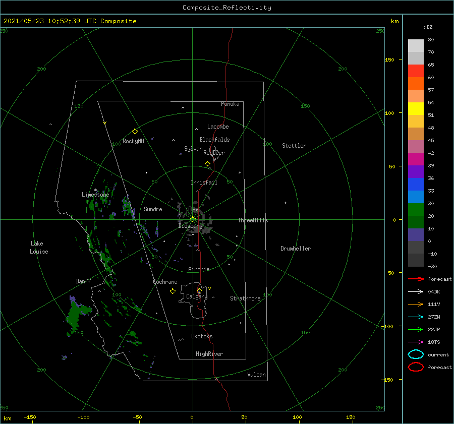
Task: Click the 30 dBZ light blue swatch
Action: point(416,197)
